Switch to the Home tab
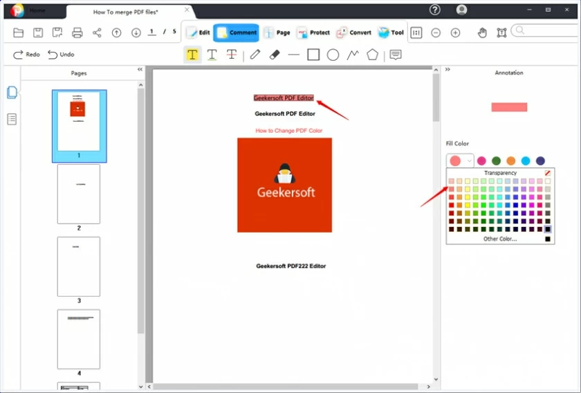 pos(37,10)
